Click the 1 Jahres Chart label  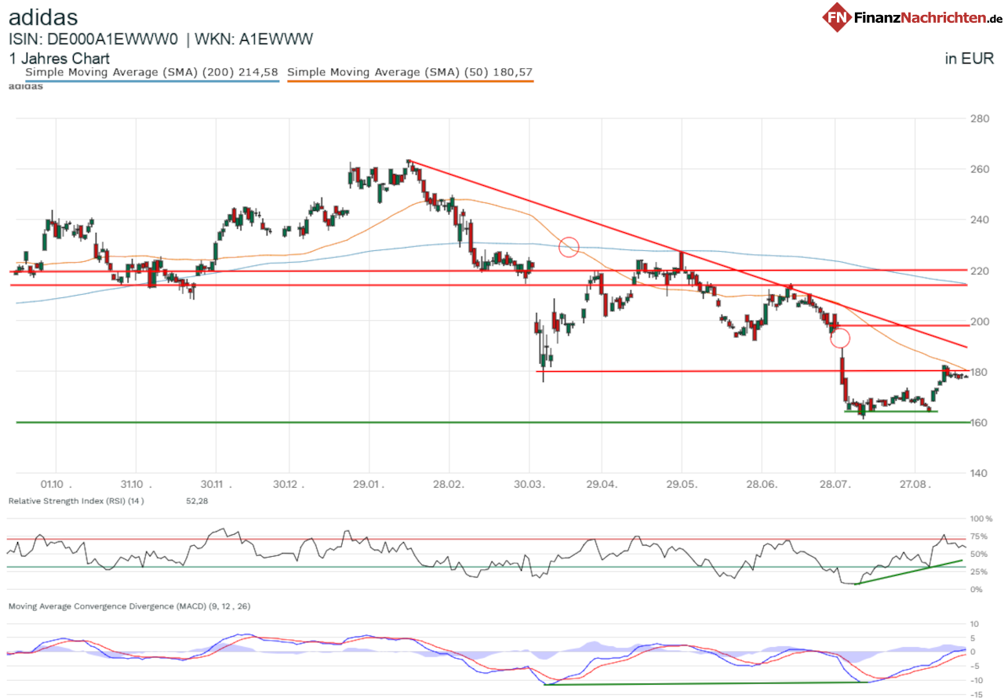[x=59, y=58]
